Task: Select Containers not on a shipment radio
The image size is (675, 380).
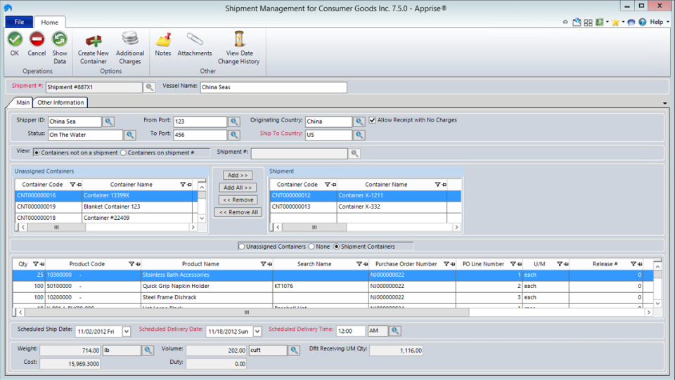Action: click(37, 152)
